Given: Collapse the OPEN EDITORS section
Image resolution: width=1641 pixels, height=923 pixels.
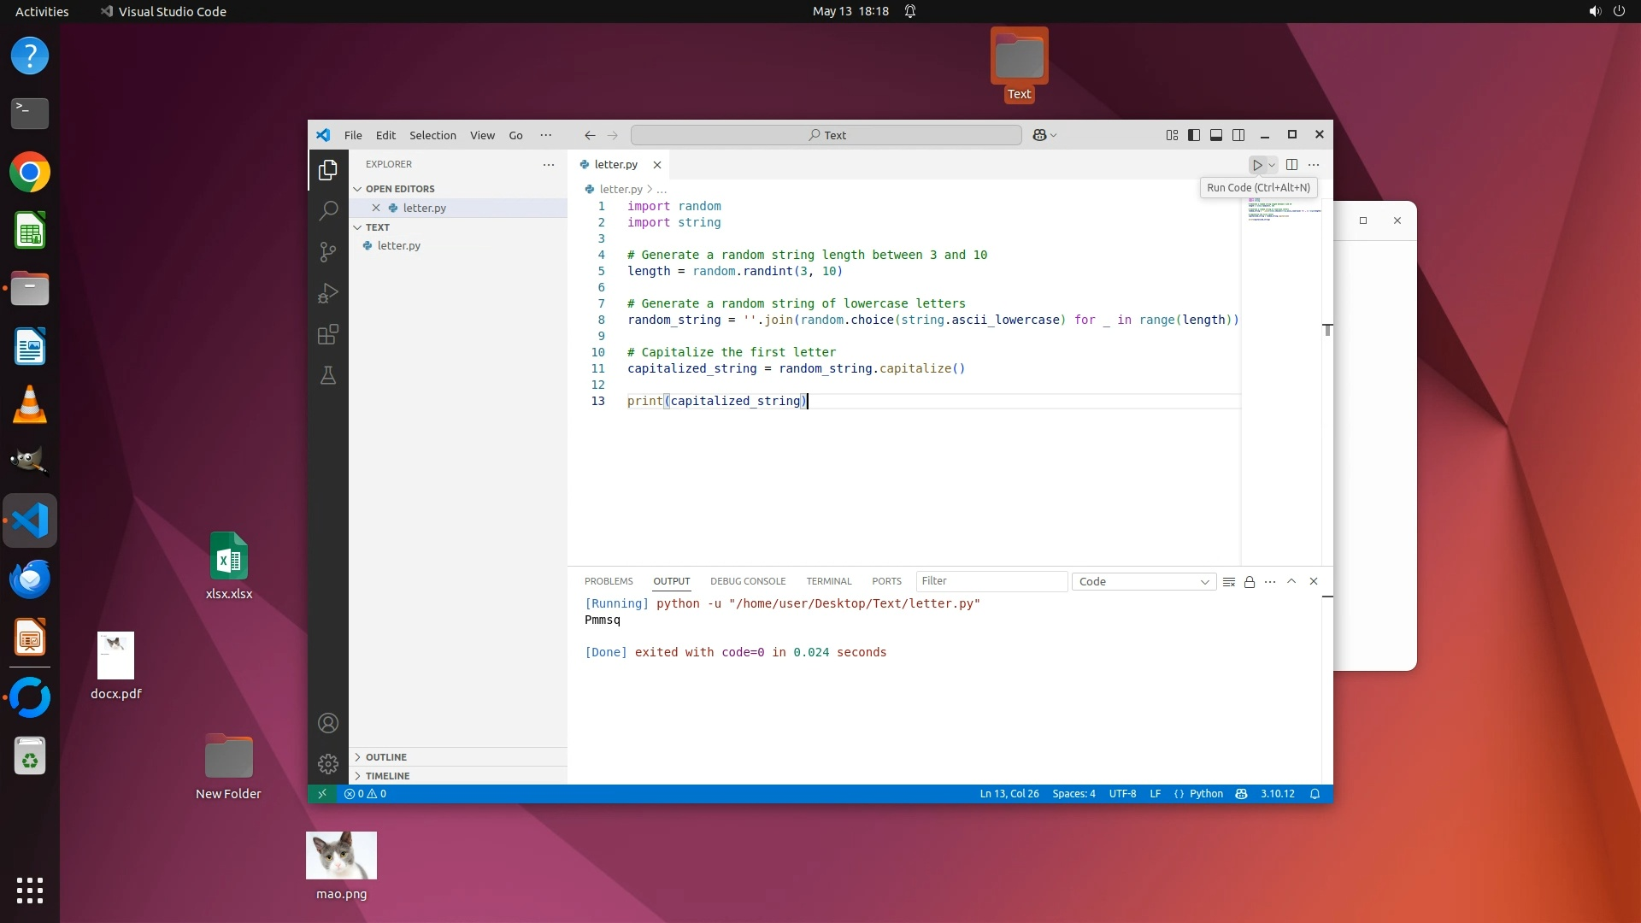Looking at the screenshot, I should (x=400, y=189).
